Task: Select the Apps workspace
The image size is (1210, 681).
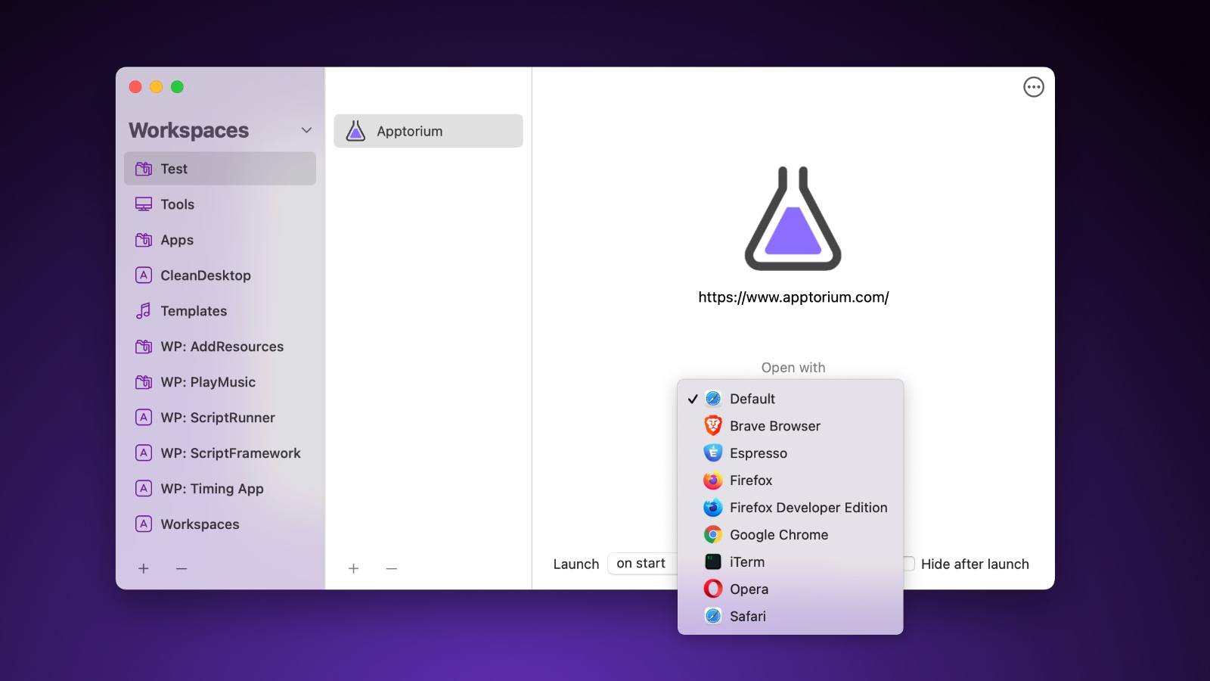Action: click(x=220, y=240)
